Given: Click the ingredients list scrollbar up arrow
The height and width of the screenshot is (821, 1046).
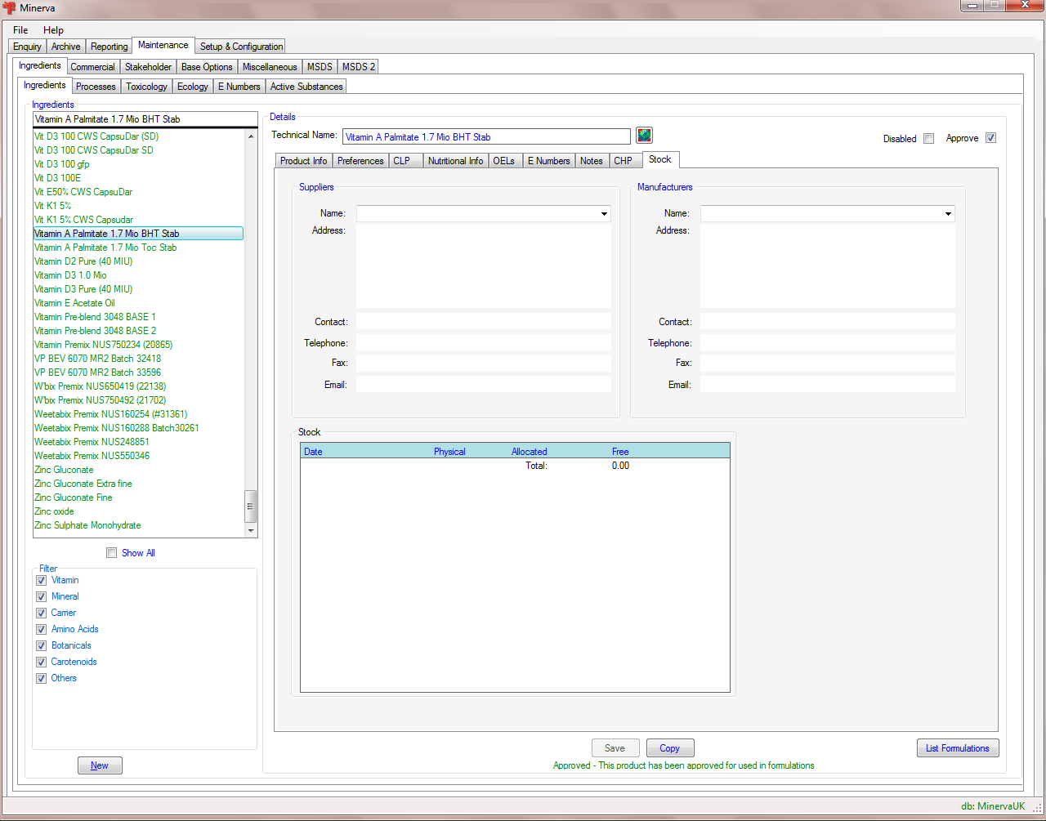Looking at the screenshot, I should [x=251, y=136].
